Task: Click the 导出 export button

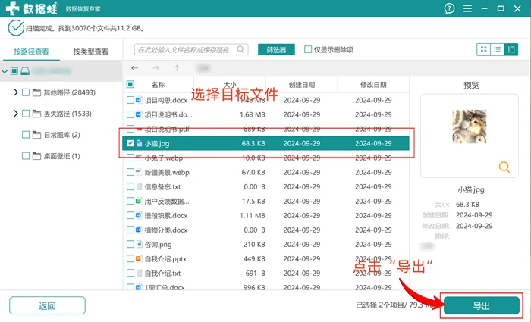Action: point(481,306)
